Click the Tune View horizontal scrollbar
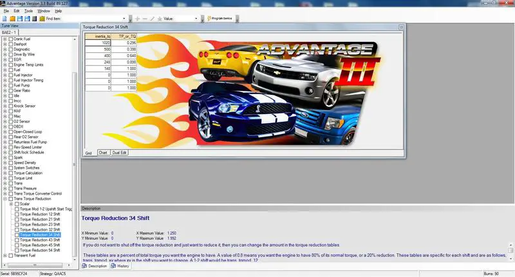The image size is (515, 277). pos(35,265)
